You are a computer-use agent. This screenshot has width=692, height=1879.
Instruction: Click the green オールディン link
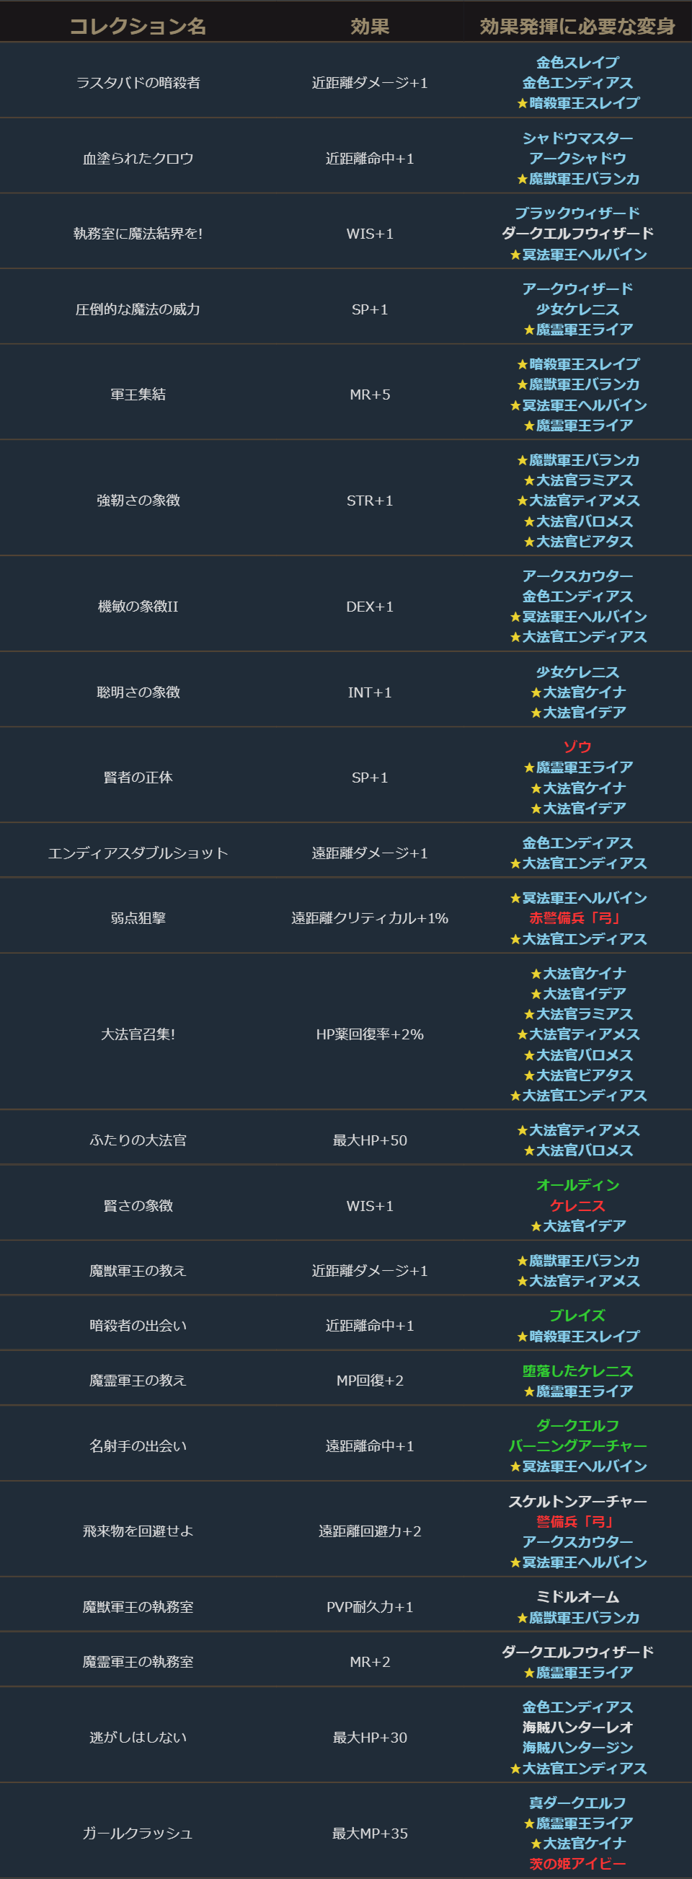[x=577, y=1184]
